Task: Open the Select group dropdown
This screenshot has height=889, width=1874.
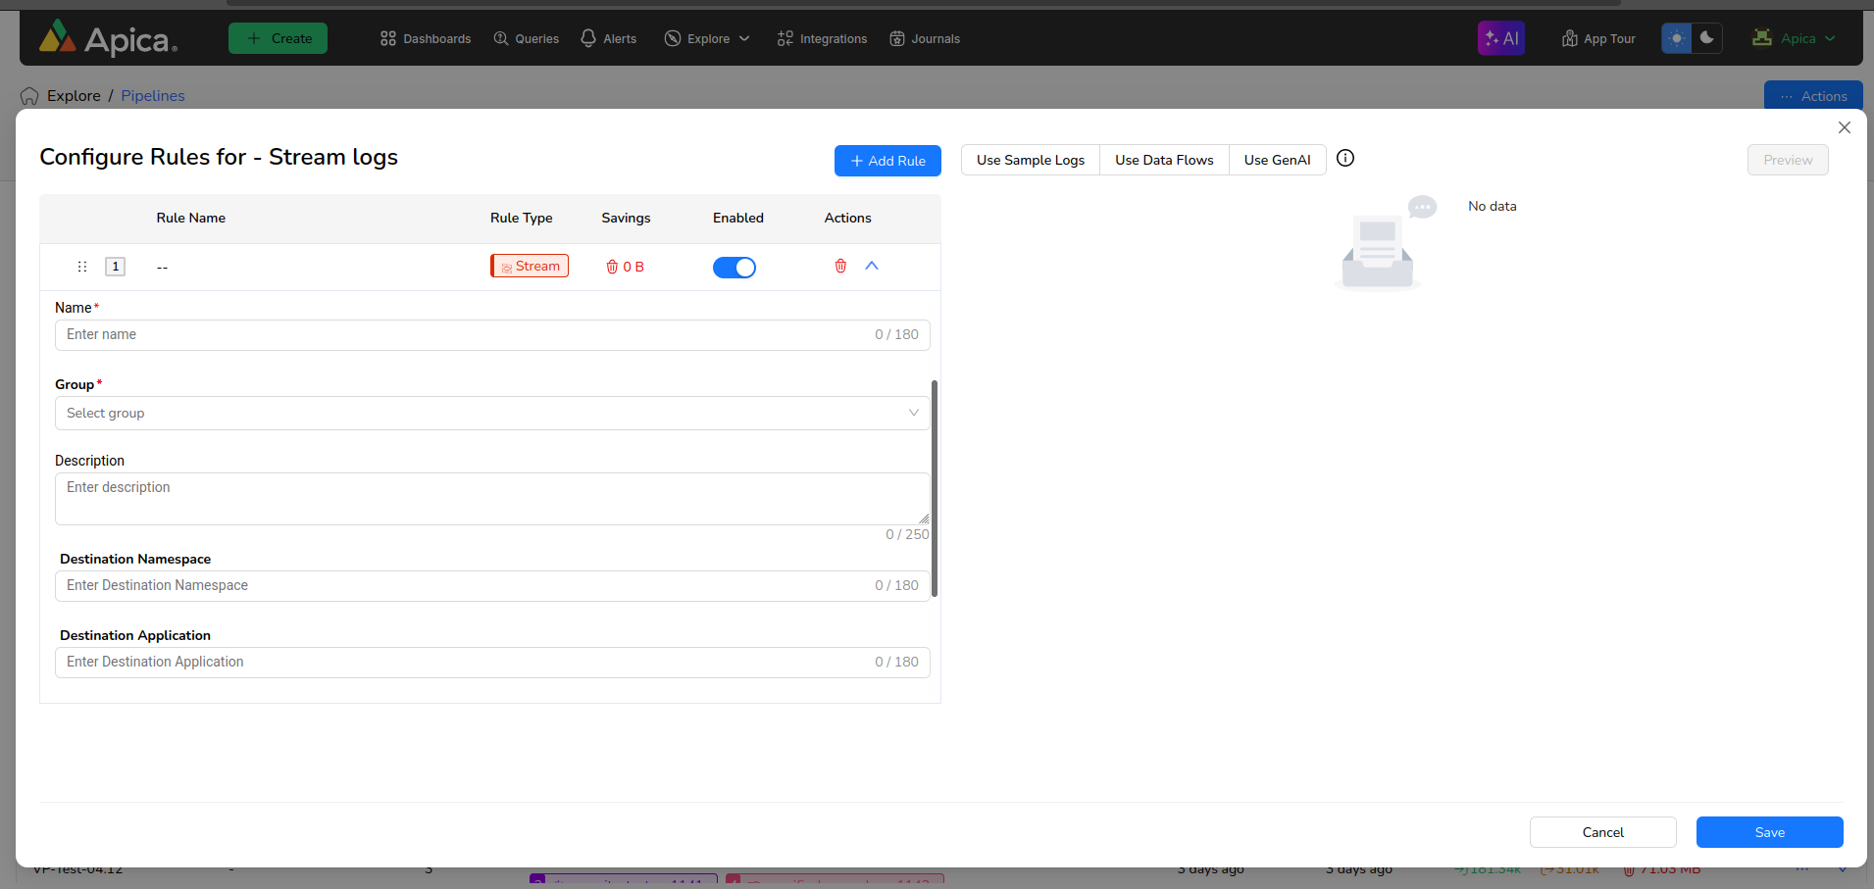Action: 491,414
